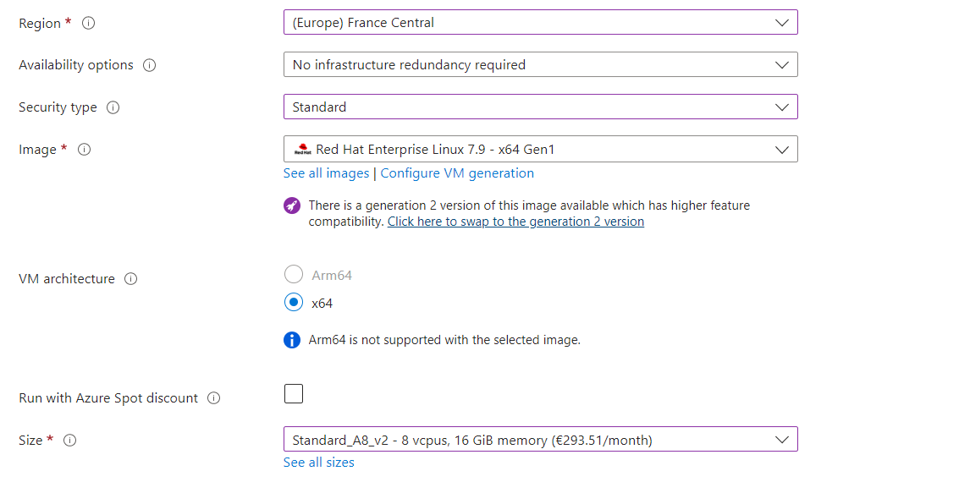Click the VM architecture info icon
Image resolution: width=970 pixels, height=482 pixels.
coord(131,279)
